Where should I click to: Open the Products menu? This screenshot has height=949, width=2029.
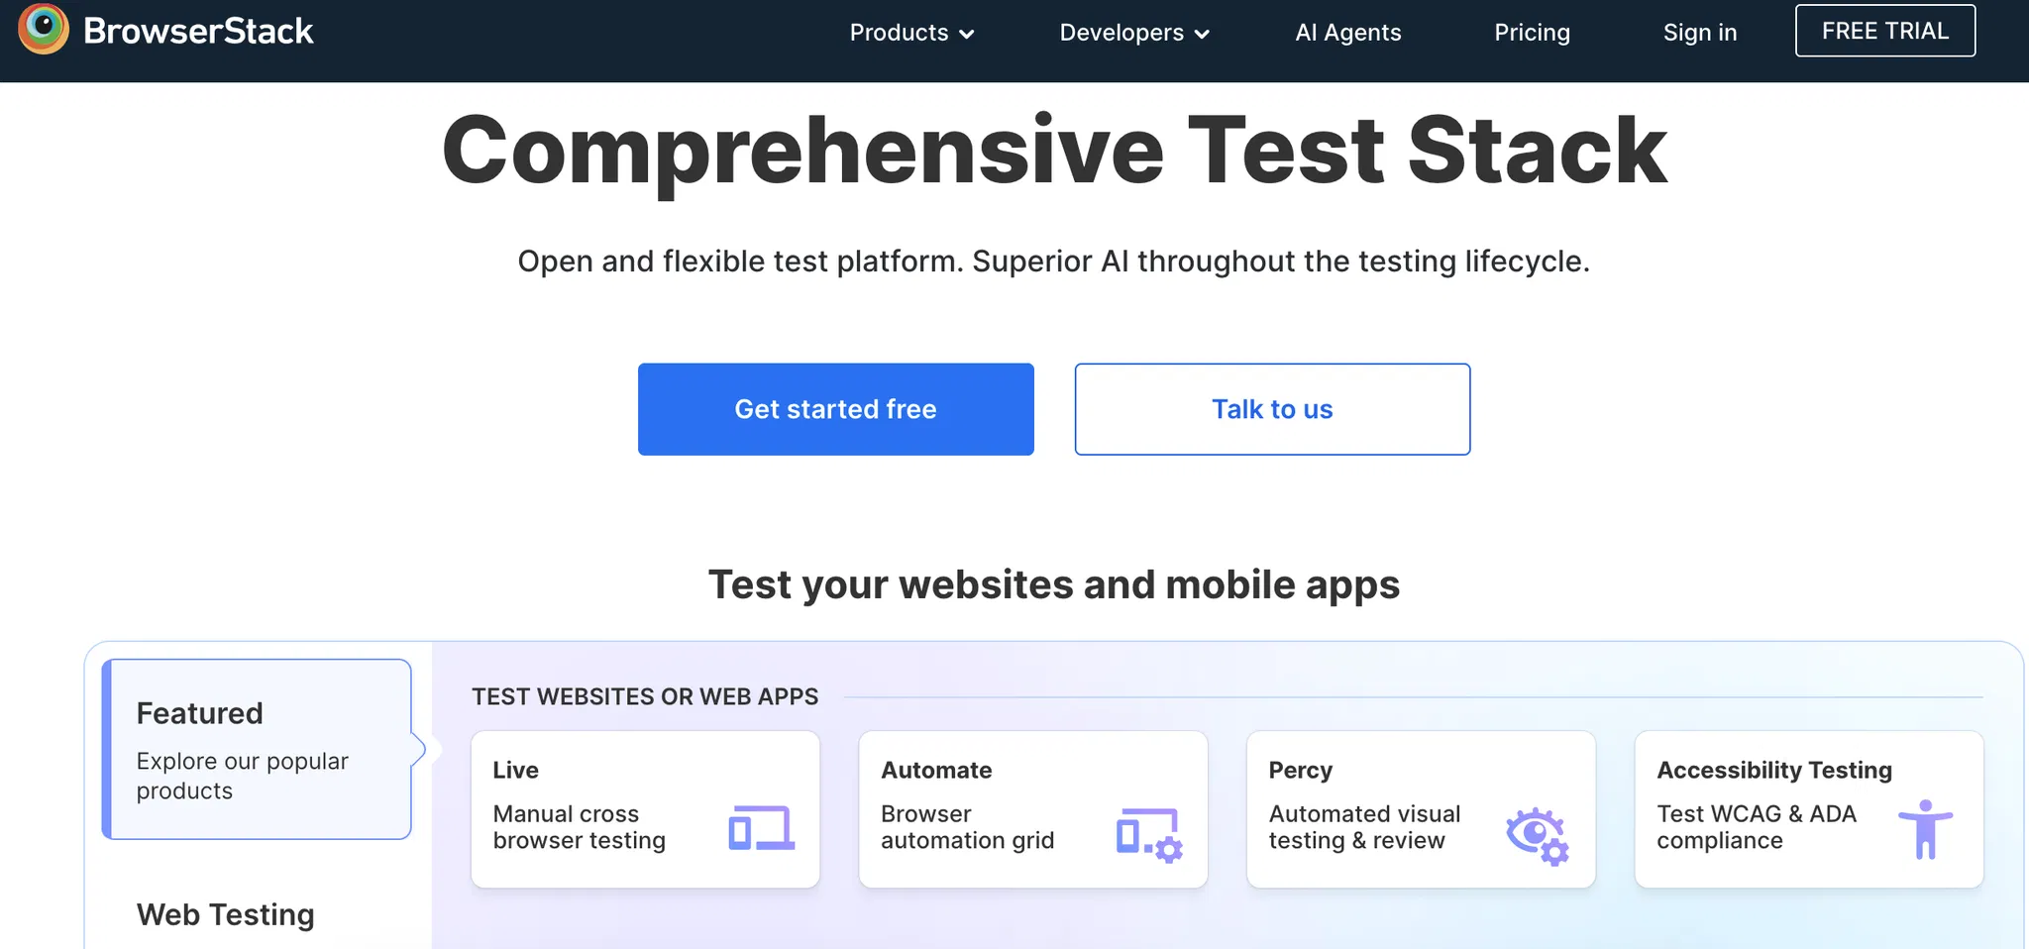899,33
